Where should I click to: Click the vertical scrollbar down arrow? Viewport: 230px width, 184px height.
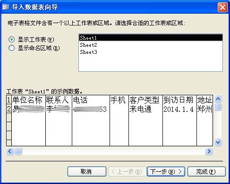(218, 142)
